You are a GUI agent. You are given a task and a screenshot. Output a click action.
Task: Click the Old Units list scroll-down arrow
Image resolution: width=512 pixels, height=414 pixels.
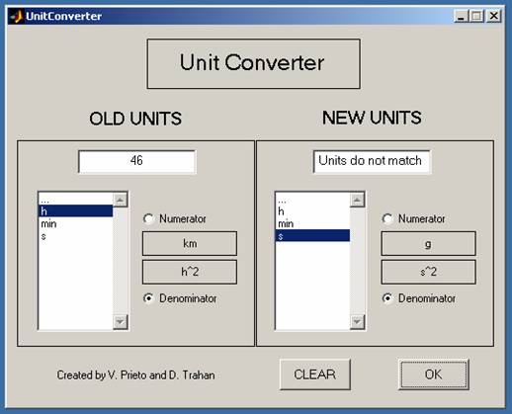click(x=121, y=322)
